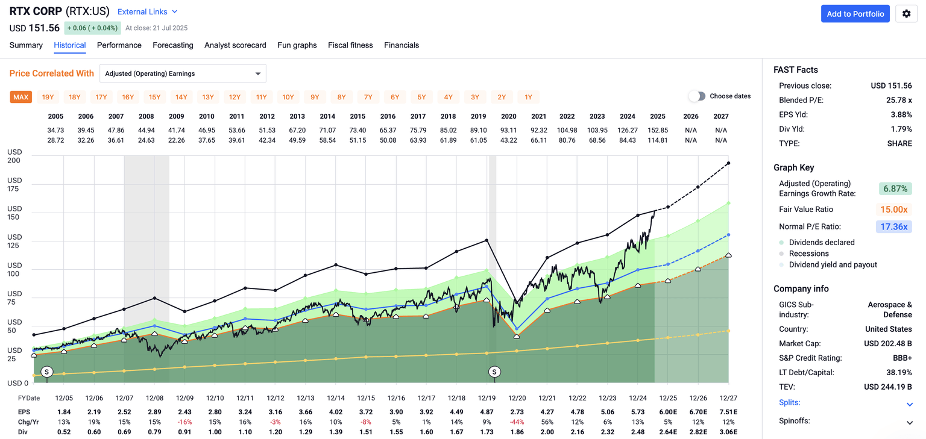Click the final 12/27 EPS estimate marker

click(x=728, y=255)
